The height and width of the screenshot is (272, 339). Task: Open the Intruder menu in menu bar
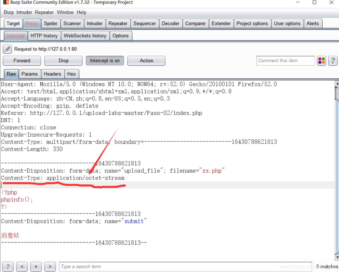click(x=24, y=12)
